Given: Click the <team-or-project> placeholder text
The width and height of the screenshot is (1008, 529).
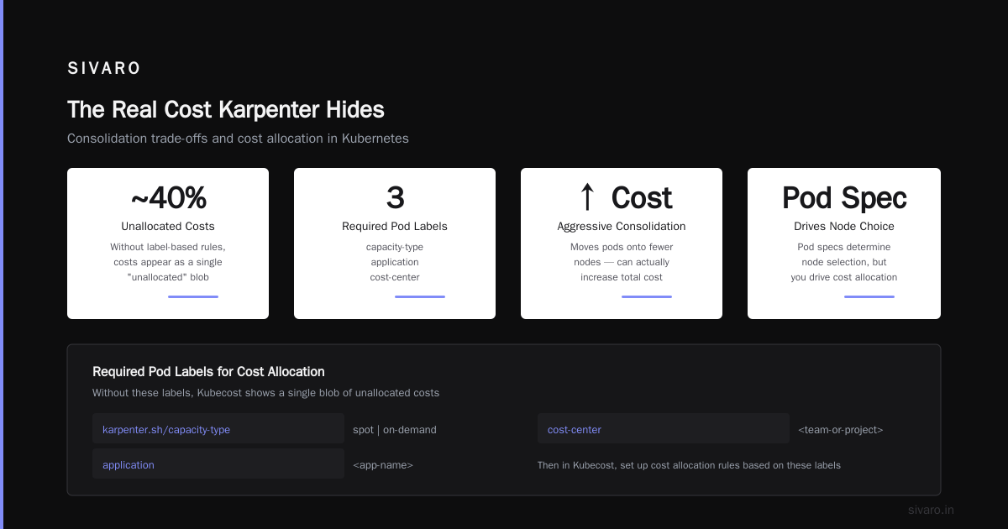Looking at the screenshot, I should coord(841,430).
